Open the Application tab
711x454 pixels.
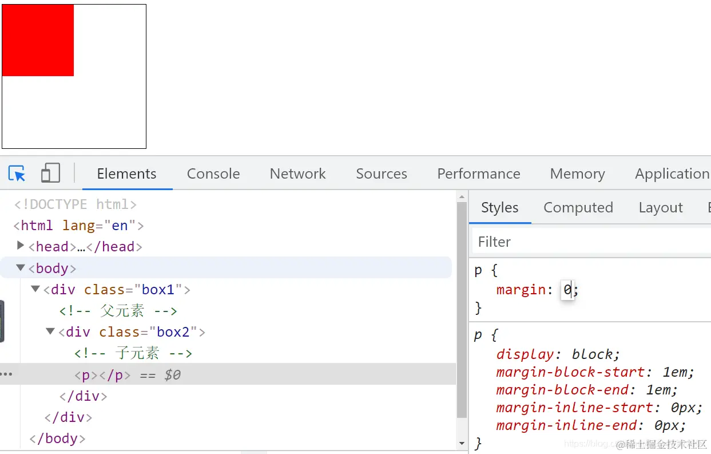click(x=672, y=173)
